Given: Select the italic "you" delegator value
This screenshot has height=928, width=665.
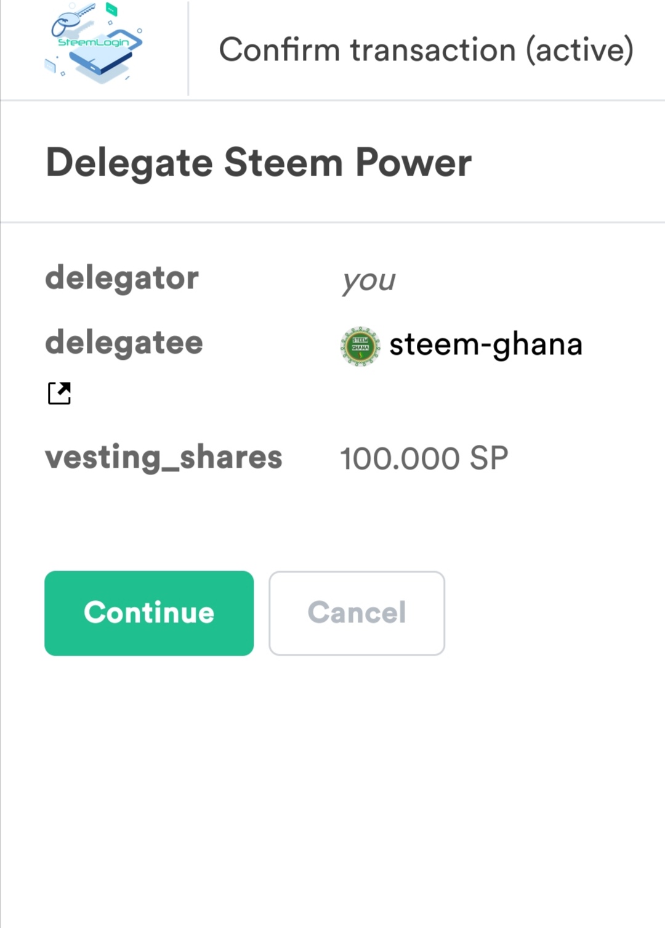Looking at the screenshot, I should [x=369, y=281].
